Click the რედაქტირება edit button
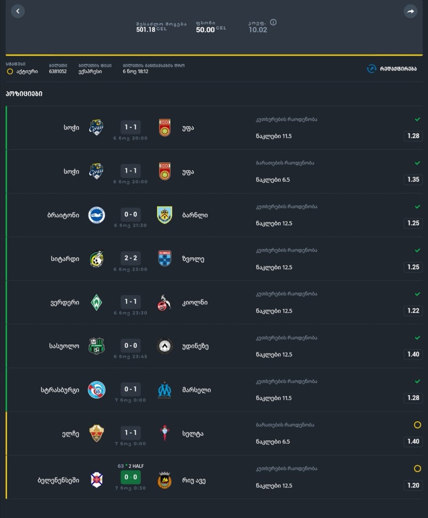The height and width of the screenshot is (518, 428). pos(398,69)
